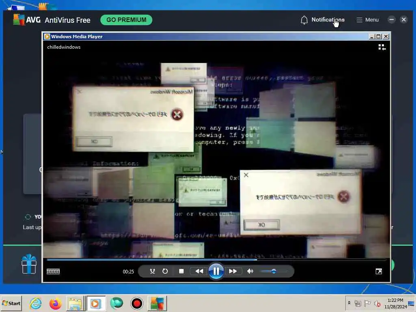The height and width of the screenshot is (312, 416).
Task: Minimize the AVG AntiVirus window
Action: [391, 19]
